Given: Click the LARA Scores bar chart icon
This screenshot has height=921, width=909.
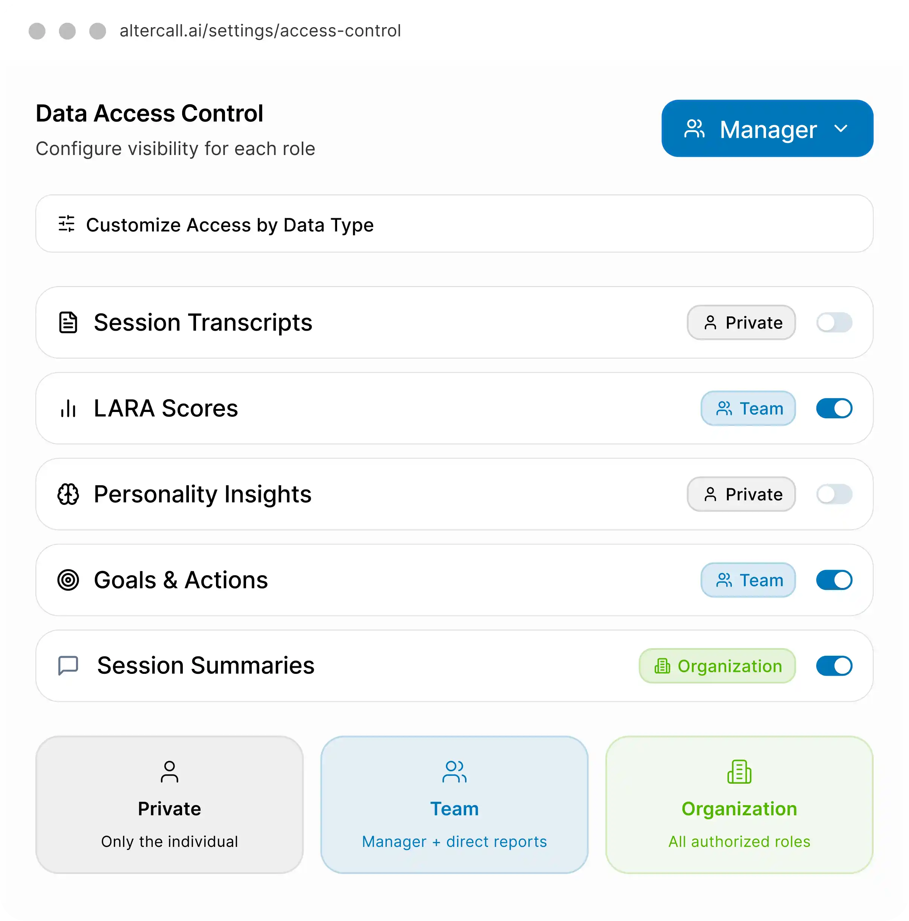Looking at the screenshot, I should click(68, 409).
